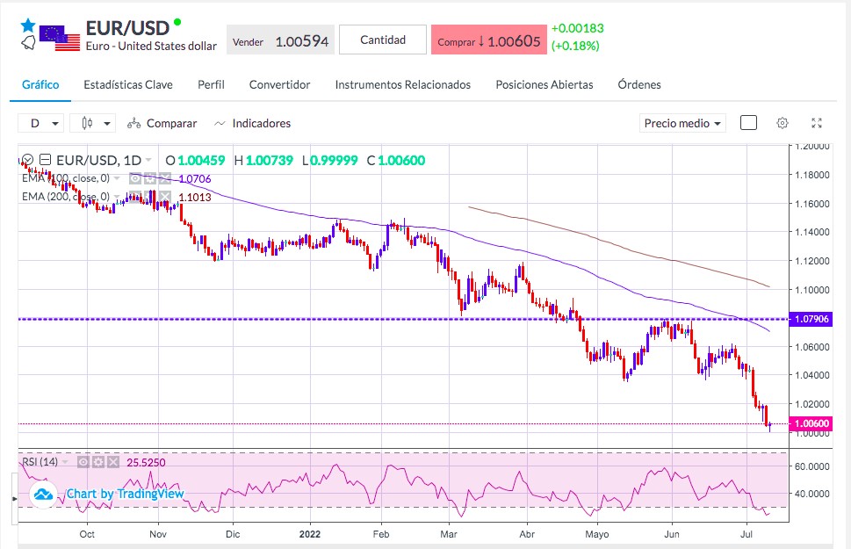The width and height of the screenshot is (851, 549).
Task: Open the Indicadores list
Action: 261,123
